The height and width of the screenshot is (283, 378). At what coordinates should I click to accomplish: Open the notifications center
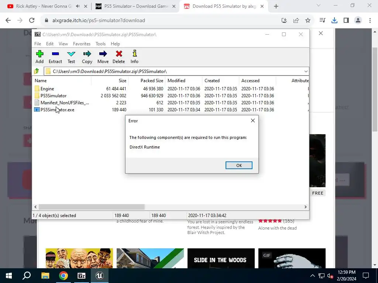tap(366, 276)
